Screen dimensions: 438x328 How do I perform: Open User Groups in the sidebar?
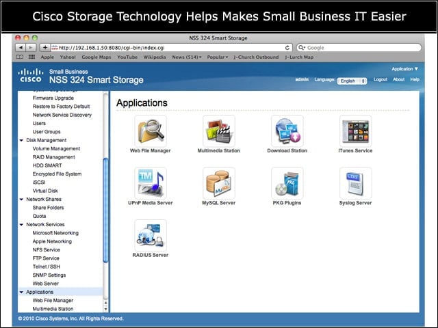[47, 132]
